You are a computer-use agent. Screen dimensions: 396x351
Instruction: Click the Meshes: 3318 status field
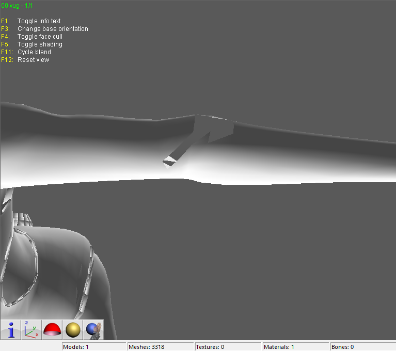tap(160, 347)
